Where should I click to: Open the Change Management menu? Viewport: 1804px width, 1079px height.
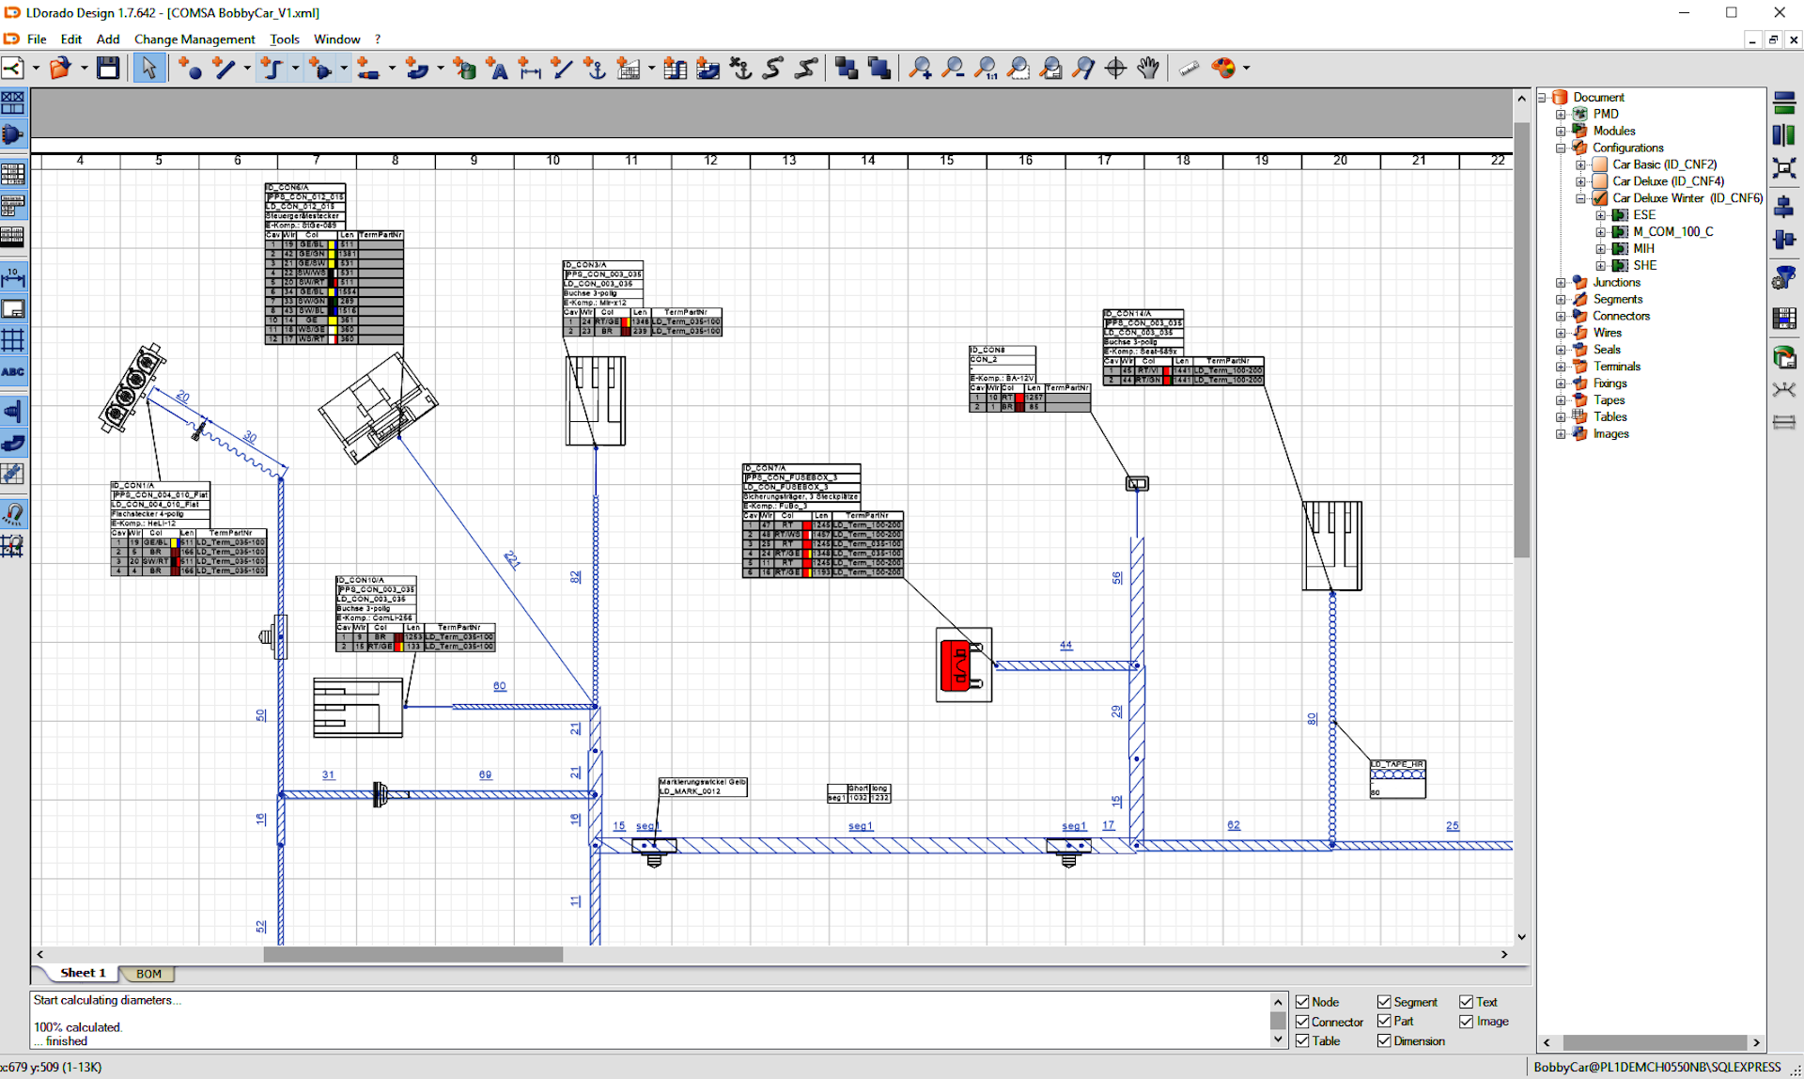tap(194, 39)
